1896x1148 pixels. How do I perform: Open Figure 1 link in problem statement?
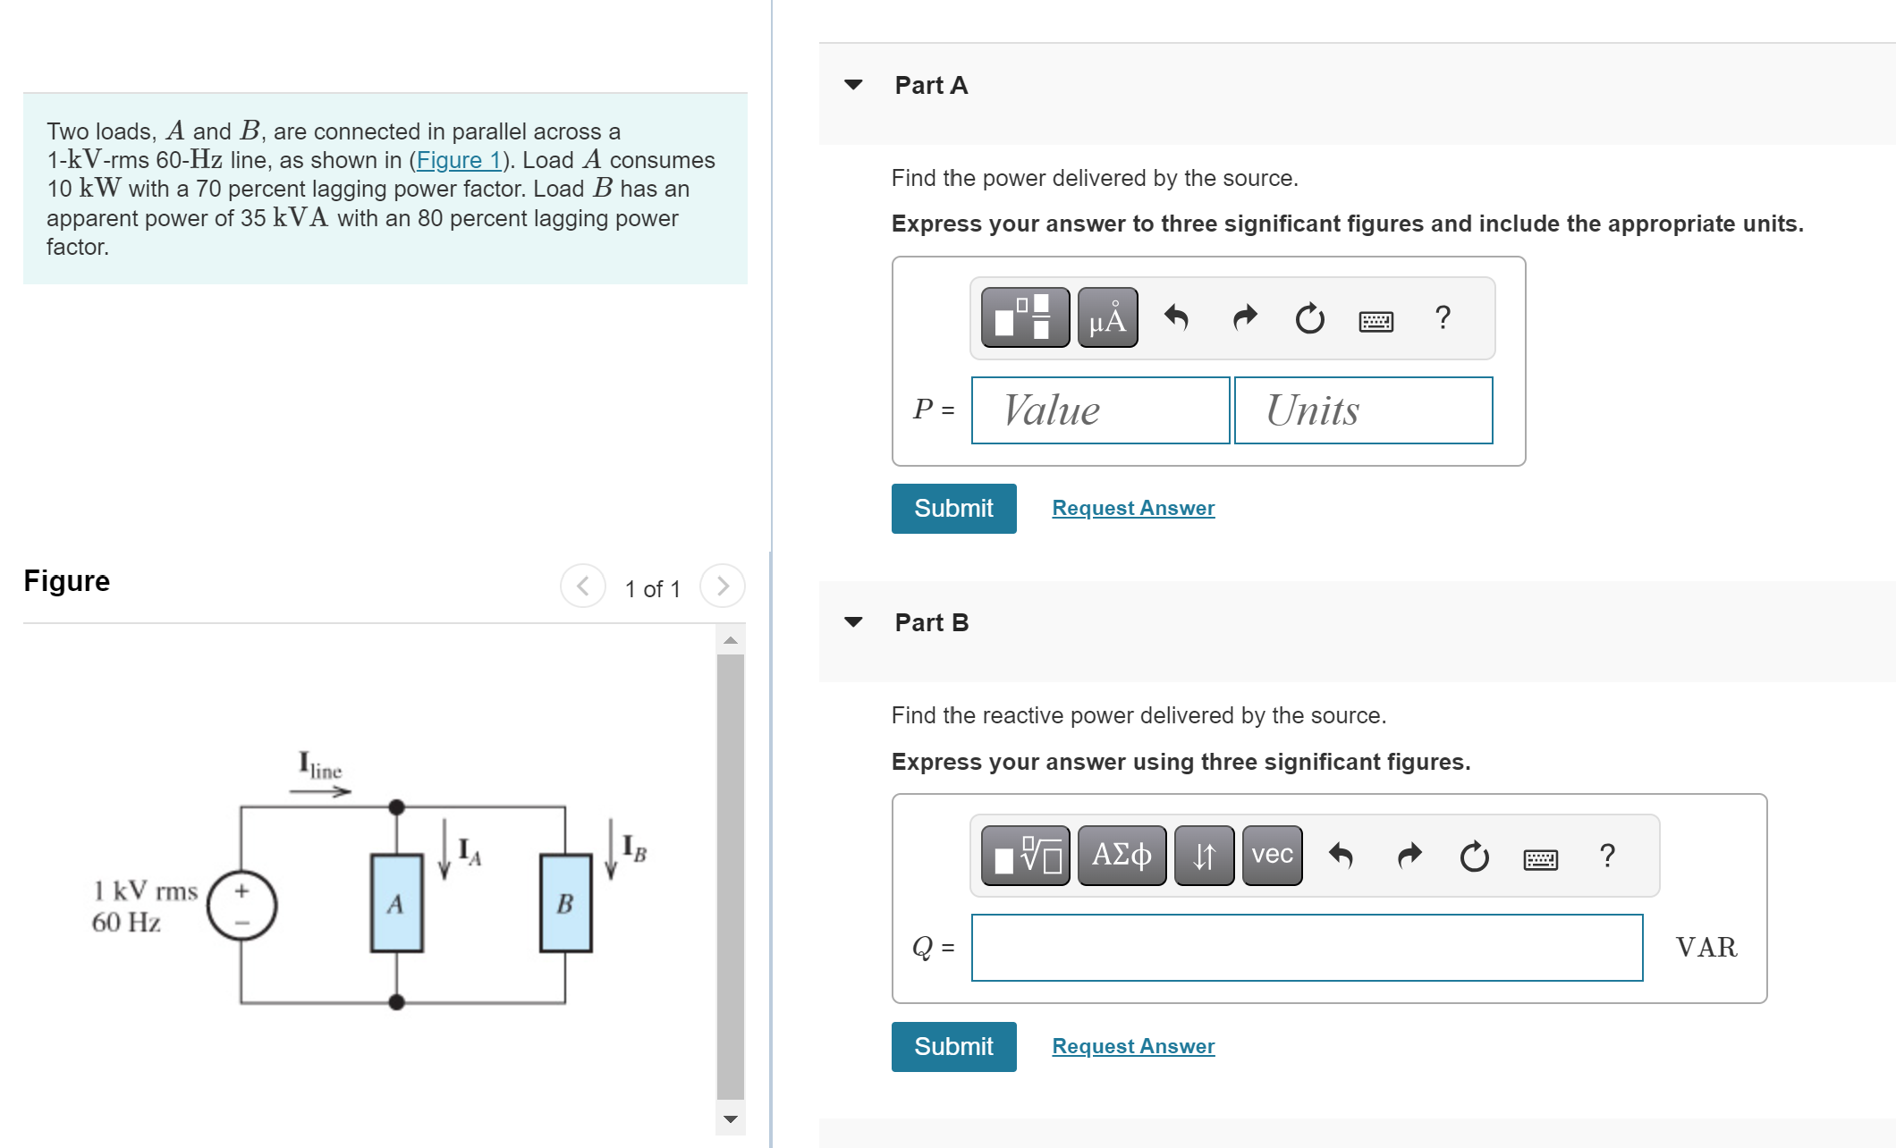[459, 160]
